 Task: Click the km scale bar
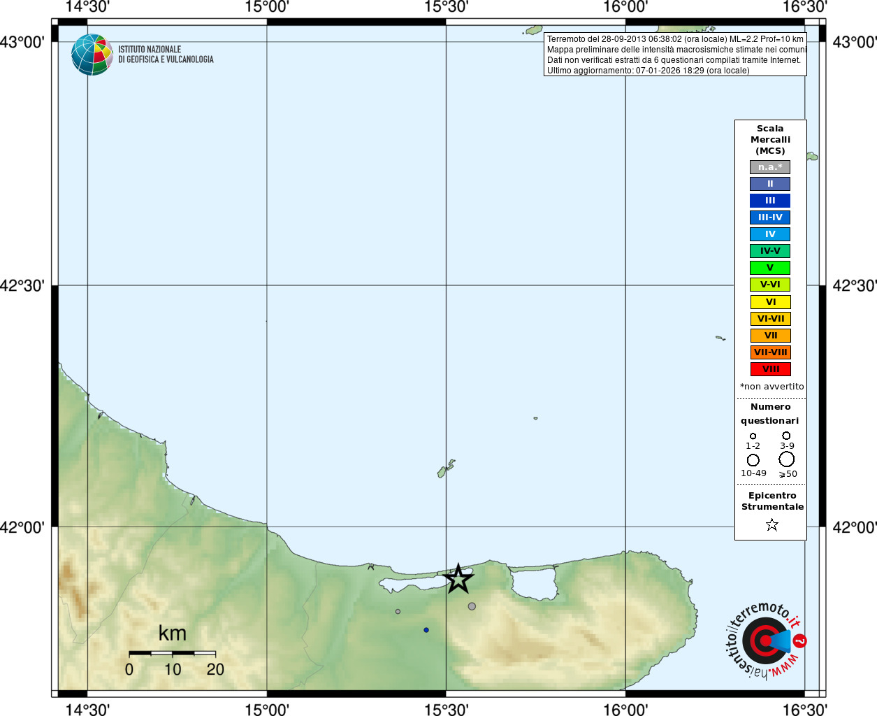tap(172, 653)
